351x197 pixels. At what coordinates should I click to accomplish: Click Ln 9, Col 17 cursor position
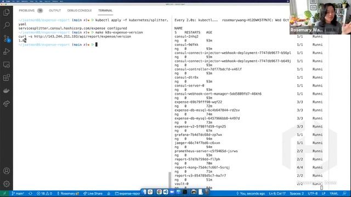(277, 194)
